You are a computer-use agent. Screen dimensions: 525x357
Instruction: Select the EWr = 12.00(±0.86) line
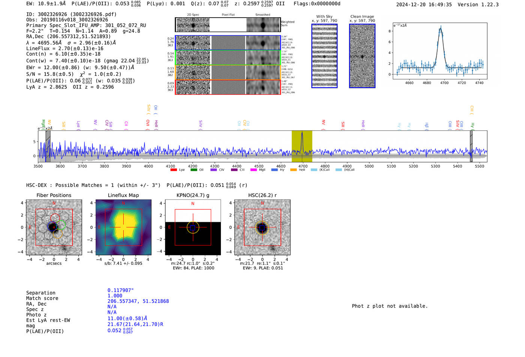click(80, 67)
